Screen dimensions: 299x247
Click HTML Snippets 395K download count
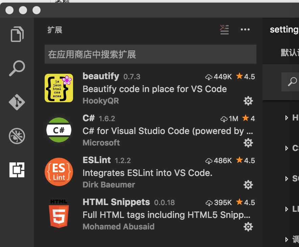click(219, 203)
